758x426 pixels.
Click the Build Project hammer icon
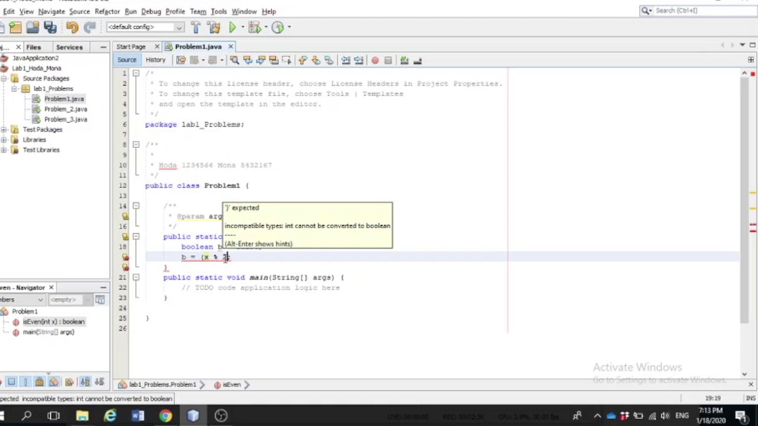196,27
